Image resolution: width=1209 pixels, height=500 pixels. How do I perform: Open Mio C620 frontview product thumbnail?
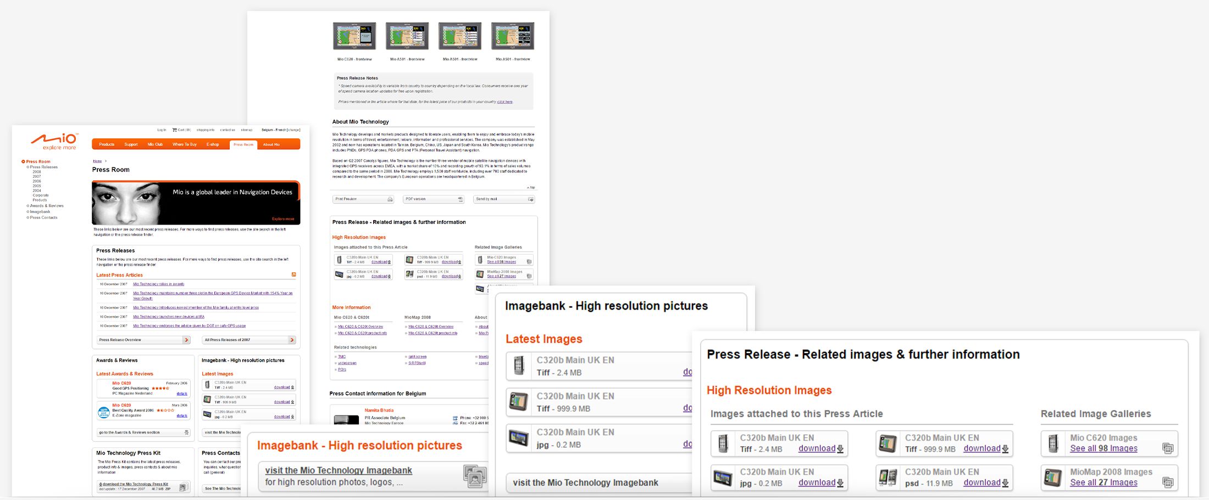(x=354, y=36)
